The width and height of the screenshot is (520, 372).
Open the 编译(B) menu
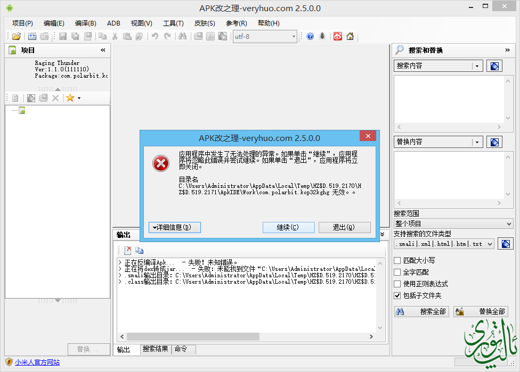click(86, 23)
